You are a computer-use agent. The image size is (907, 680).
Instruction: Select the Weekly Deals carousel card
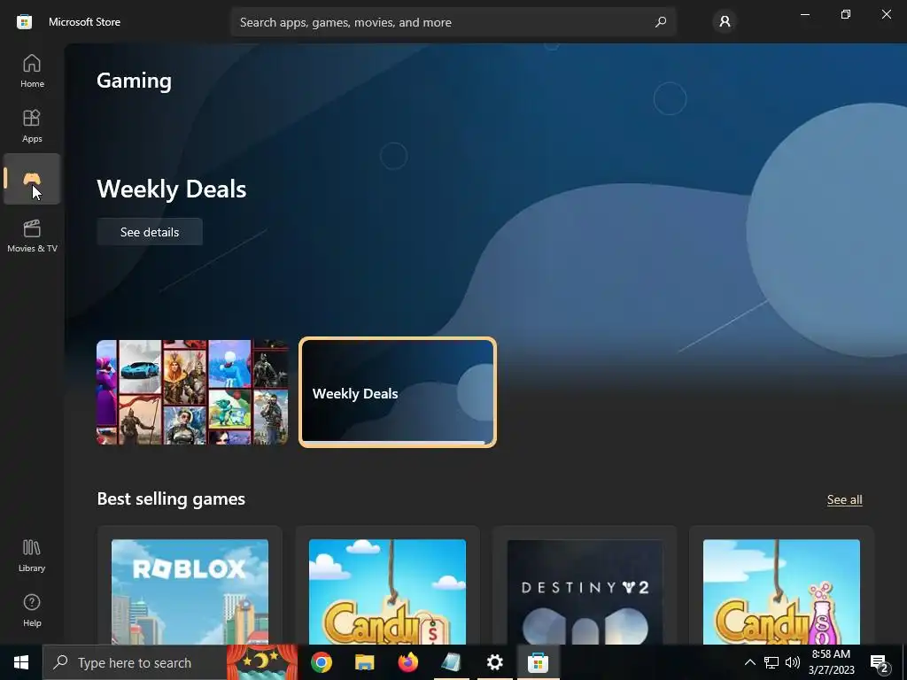pyautogui.click(x=398, y=392)
